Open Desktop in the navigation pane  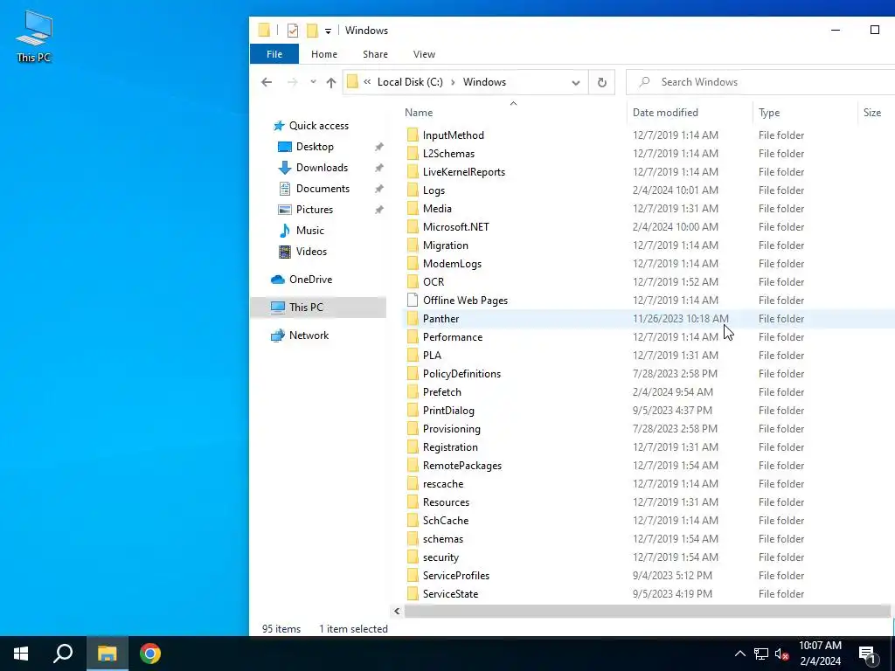point(315,147)
